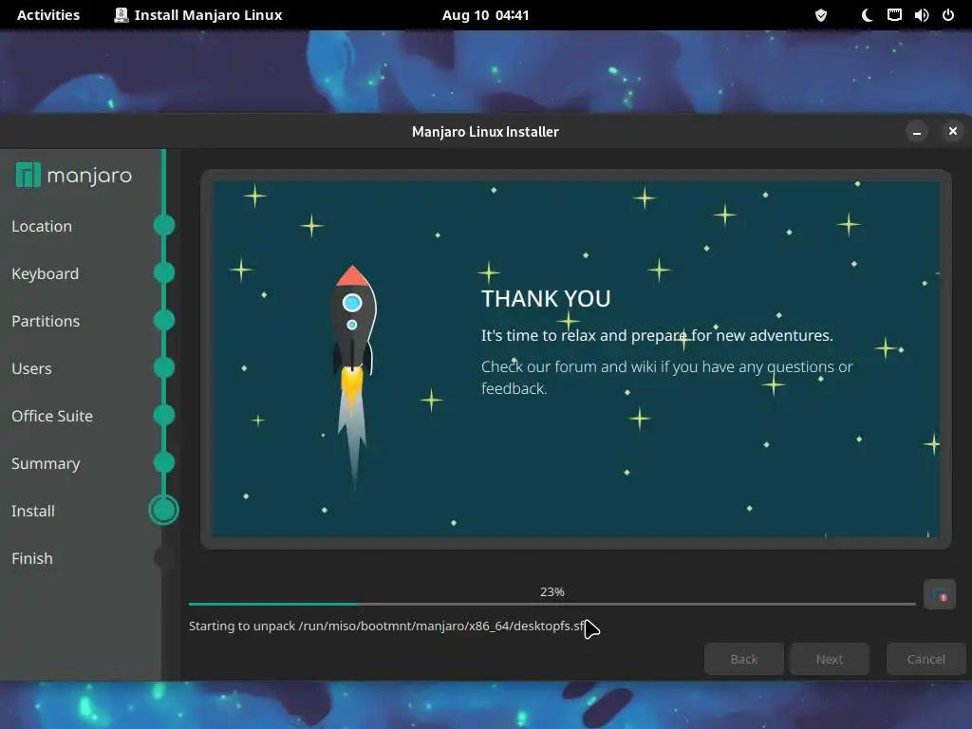972x729 pixels.
Task: Open the volume speaker icon
Action: [921, 15]
